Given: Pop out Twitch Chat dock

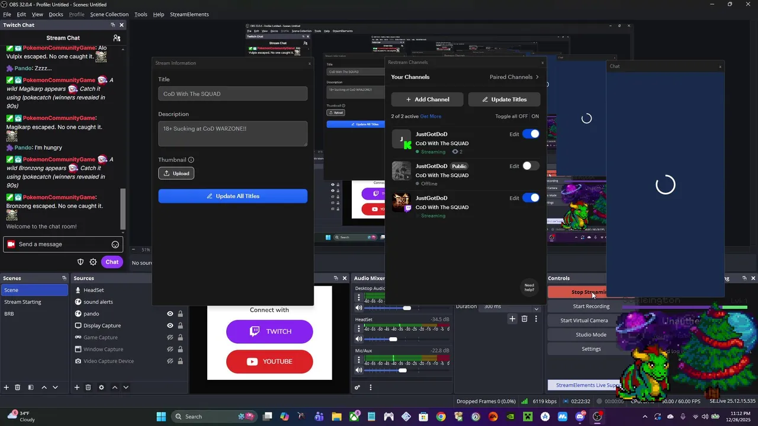Looking at the screenshot, I should pos(113,25).
